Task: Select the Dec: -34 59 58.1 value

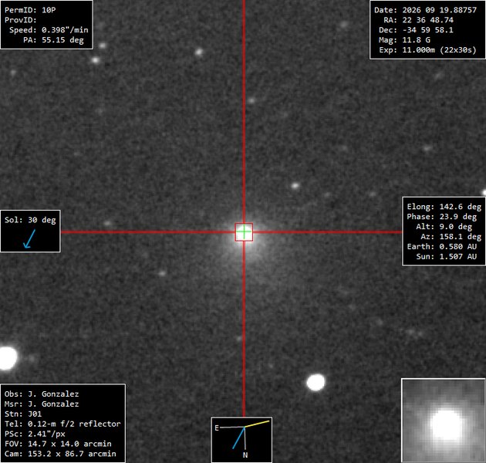Action: click(416, 30)
